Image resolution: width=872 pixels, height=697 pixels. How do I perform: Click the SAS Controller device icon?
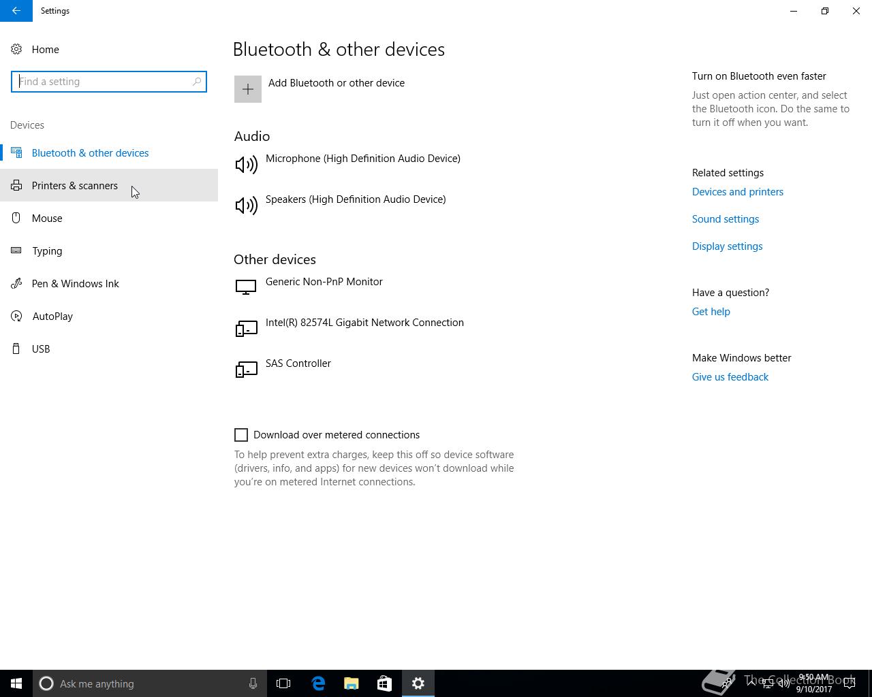click(x=246, y=370)
